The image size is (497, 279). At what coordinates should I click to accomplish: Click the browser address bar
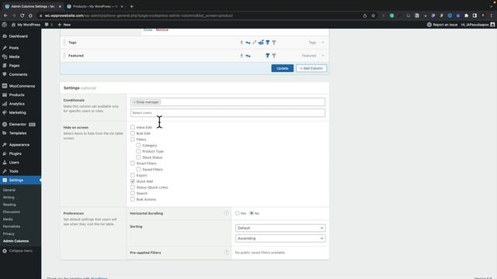click(200, 15)
